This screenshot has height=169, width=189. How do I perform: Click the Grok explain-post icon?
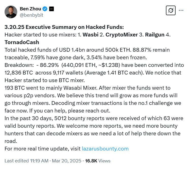[170, 10]
